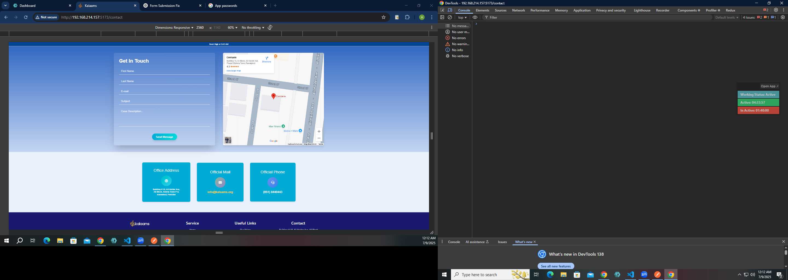Open the View larger map link
This screenshot has width=788, height=280.
click(x=234, y=71)
